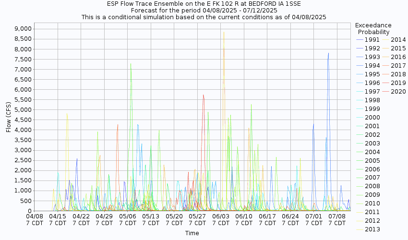The image size is (408, 240).
Task: Click the 5,000 tick on the flow axis
Action: [21, 109]
